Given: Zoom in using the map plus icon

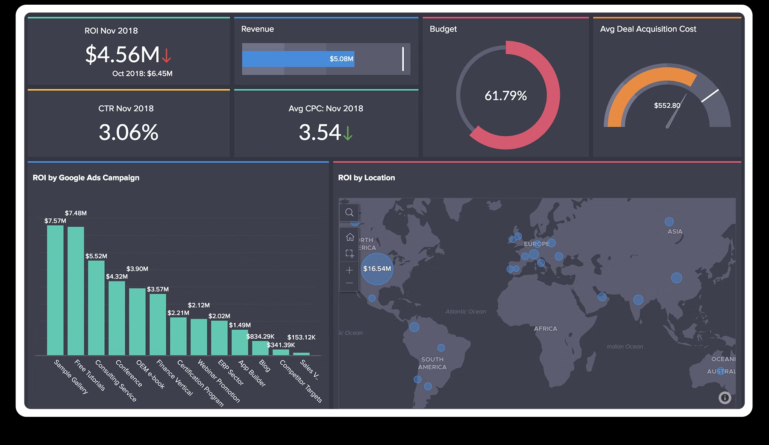Looking at the screenshot, I should 349,270.
